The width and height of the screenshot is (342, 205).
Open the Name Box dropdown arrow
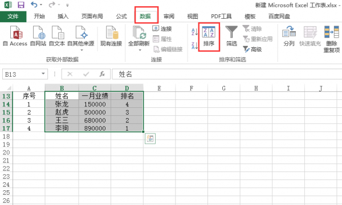(x=43, y=74)
